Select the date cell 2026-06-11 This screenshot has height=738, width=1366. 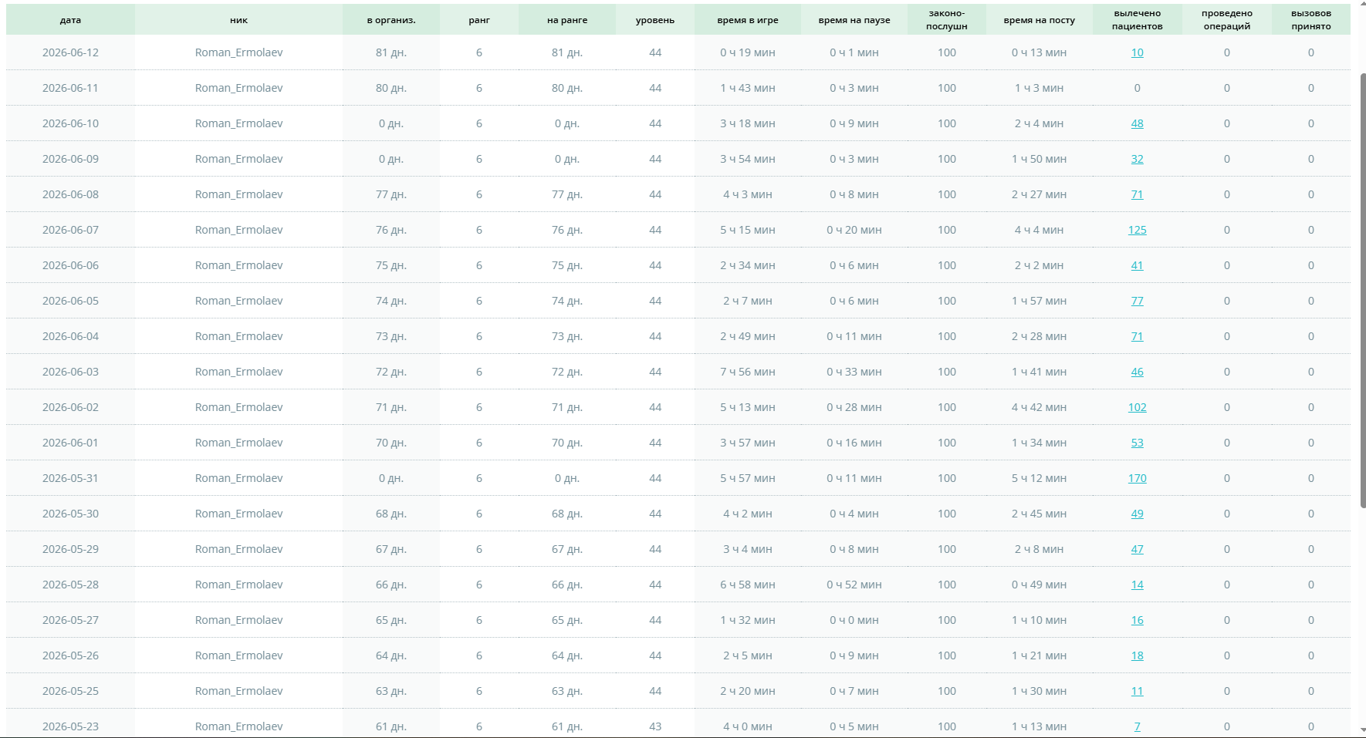pyautogui.click(x=70, y=88)
